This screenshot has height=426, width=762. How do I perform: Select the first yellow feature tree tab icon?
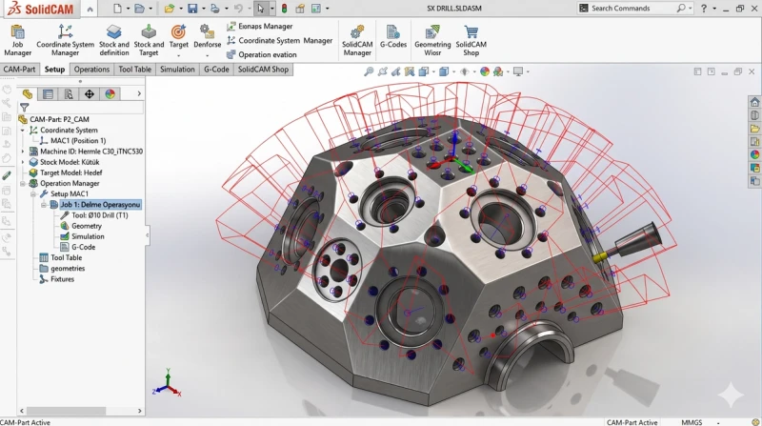[x=28, y=93]
